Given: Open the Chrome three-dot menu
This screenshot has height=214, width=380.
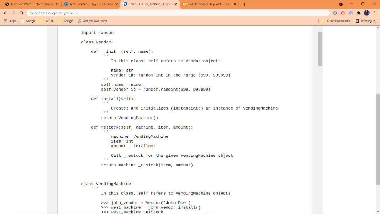Looking at the screenshot, I should (x=375, y=13).
